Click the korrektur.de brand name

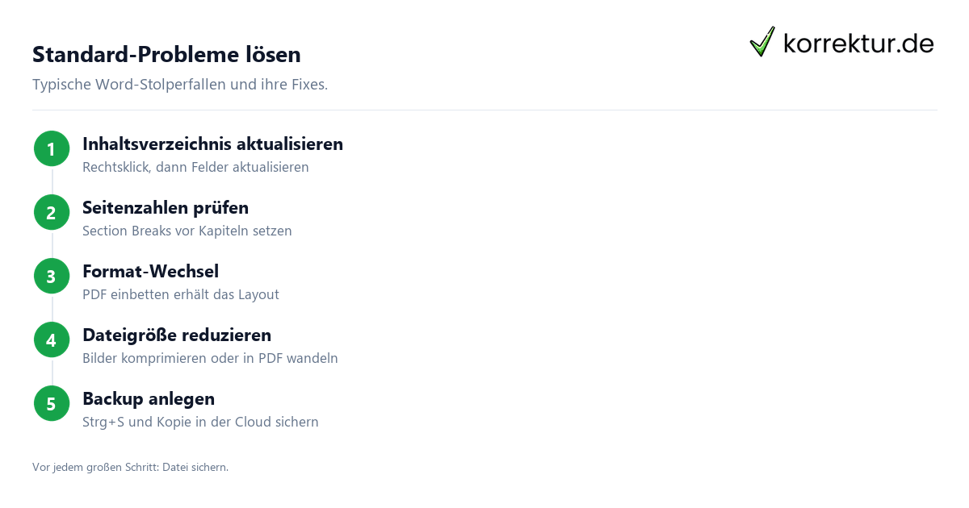click(x=858, y=44)
